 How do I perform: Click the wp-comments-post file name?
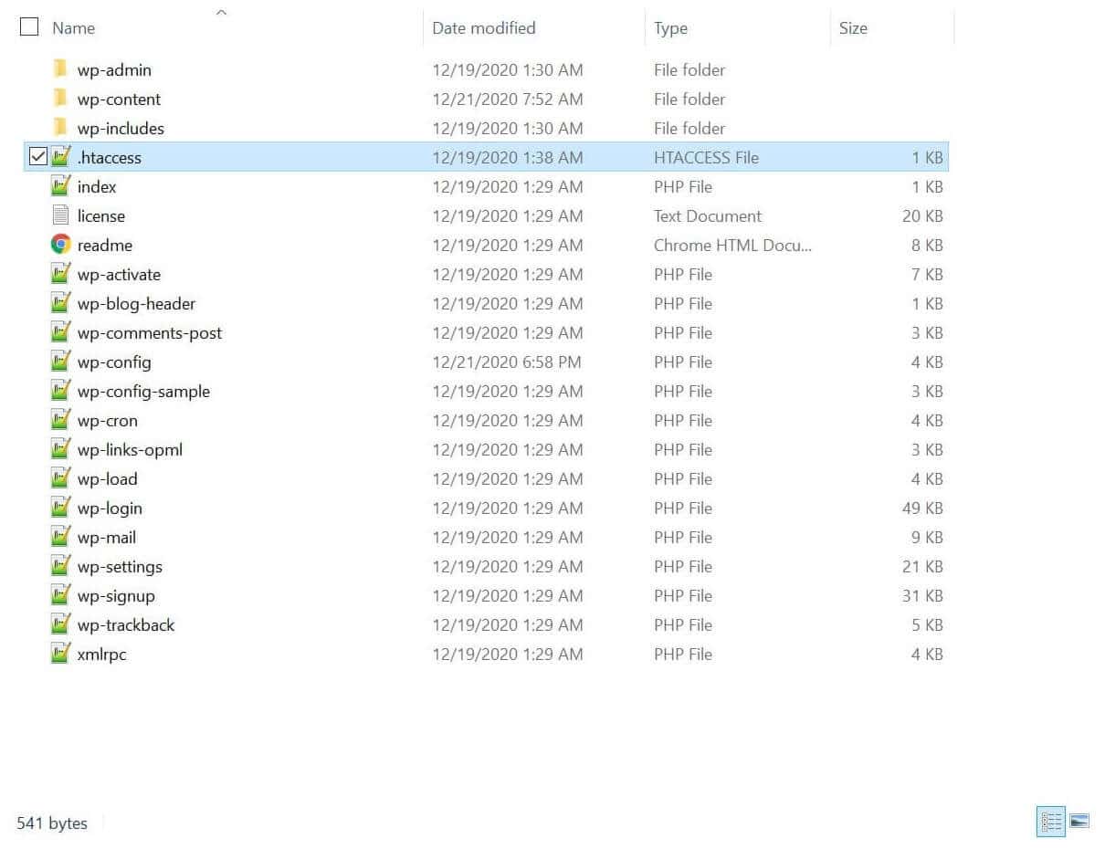tap(150, 333)
